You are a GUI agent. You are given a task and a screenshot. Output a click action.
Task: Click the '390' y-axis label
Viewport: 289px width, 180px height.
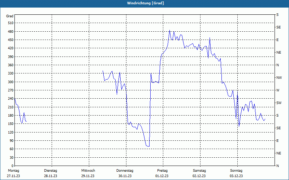(x=11, y=57)
